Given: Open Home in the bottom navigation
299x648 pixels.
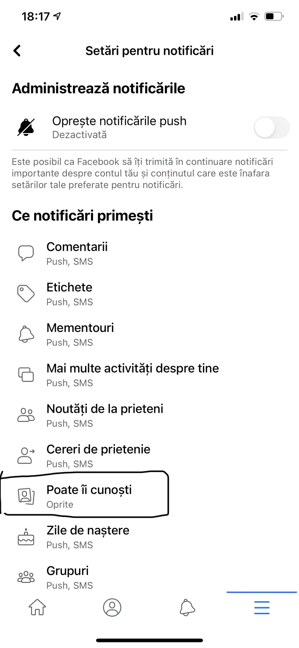Looking at the screenshot, I should (x=37, y=607).
